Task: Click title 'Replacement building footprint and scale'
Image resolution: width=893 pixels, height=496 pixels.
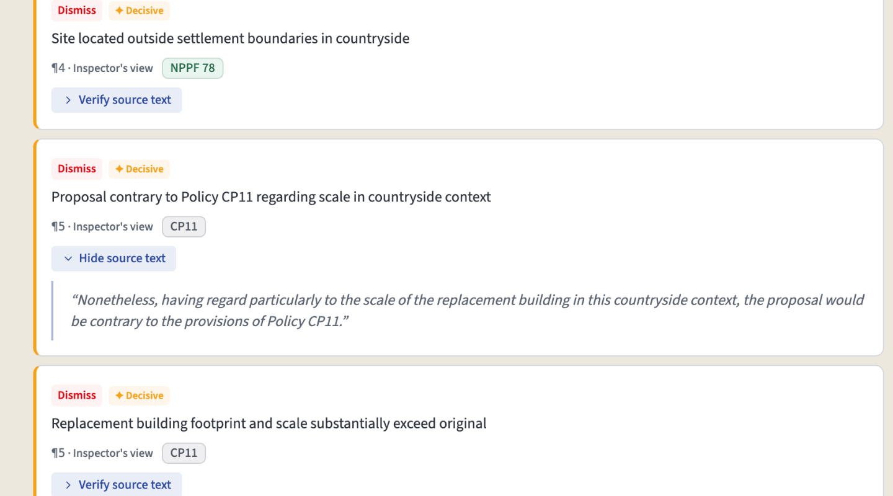Action: click(x=269, y=423)
